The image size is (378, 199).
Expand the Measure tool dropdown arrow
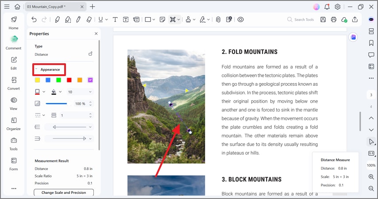pos(179,19)
